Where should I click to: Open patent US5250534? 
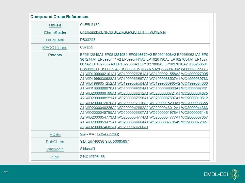(198, 64)
